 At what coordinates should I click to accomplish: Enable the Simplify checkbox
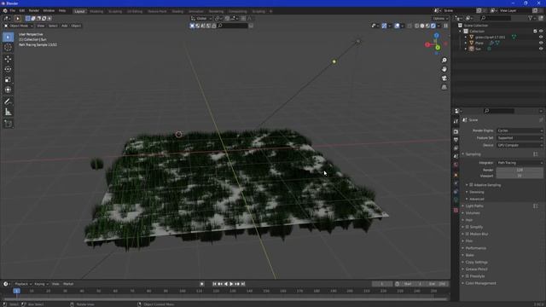468,227
